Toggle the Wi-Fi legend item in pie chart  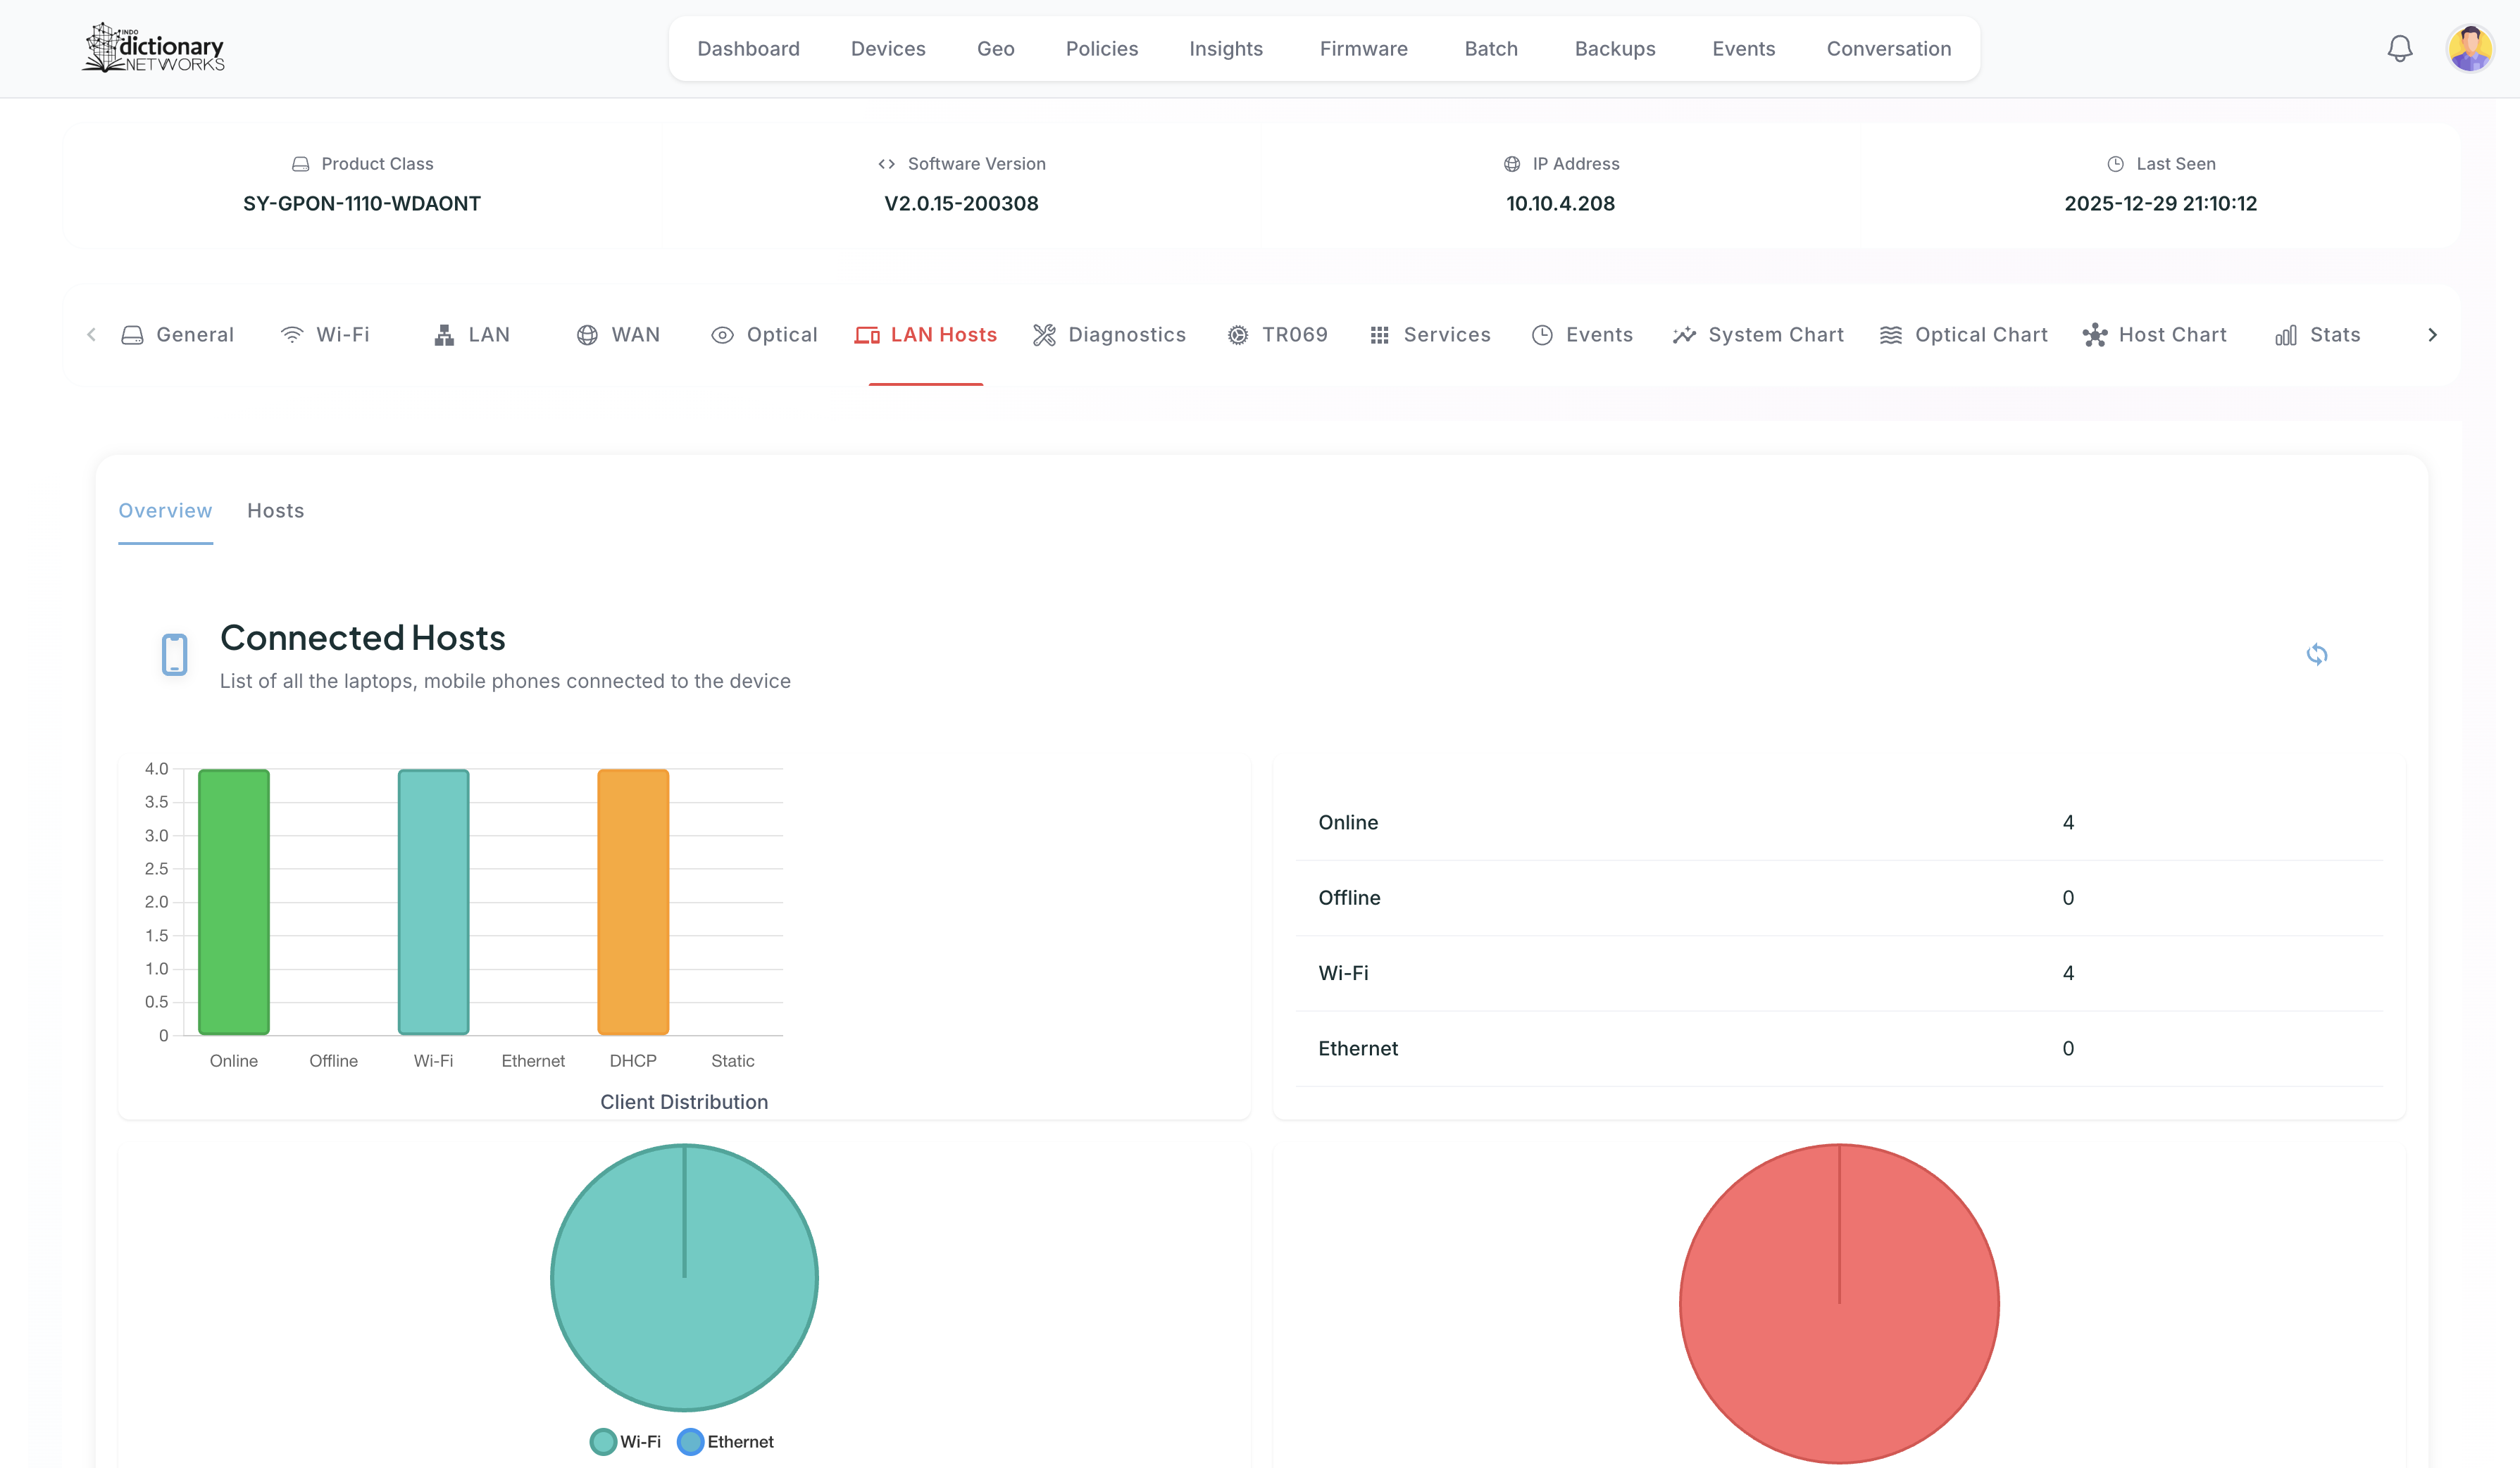625,1441
